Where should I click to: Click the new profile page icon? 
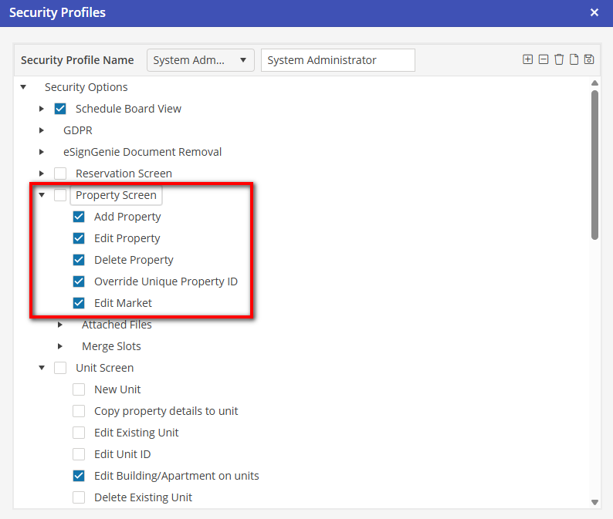(574, 59)
